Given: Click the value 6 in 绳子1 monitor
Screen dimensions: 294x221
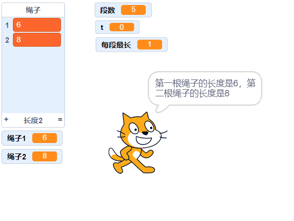Looking at the screenshot, I should point(45,138).
